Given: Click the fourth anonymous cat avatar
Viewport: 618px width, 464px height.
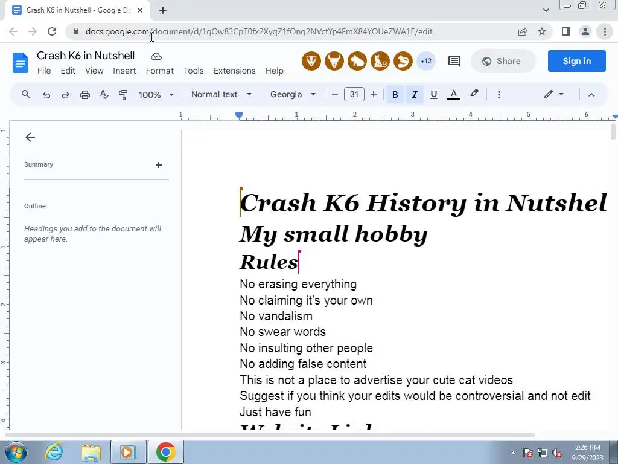Looking at the screenshot, I should 380,61.
